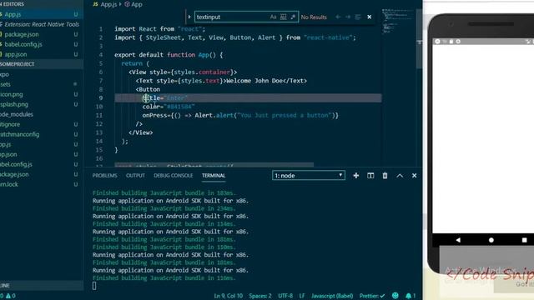
Task: Expand the replace field toggle arrow
Action: [x=189, y=17]
